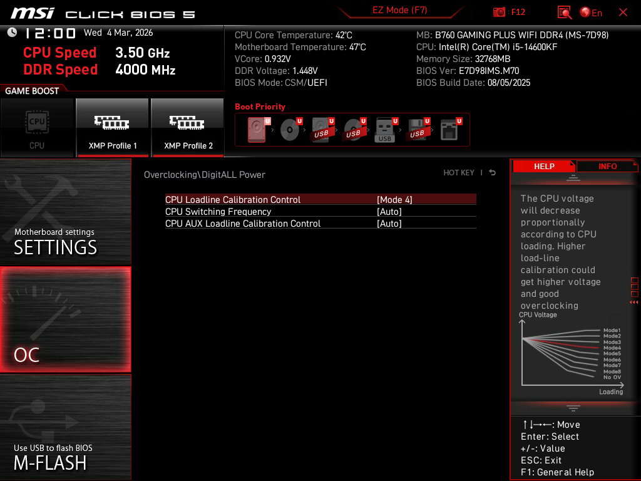Select CPU AUX Loadline Calibration Control row
The image size is (641, 481).
point(320,224)
